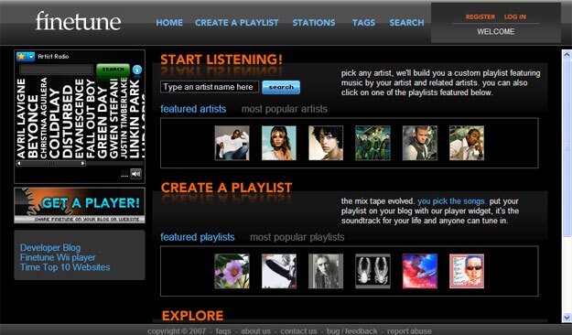Click the artist list horizontal scrollbar thumb
Screen dimensions: 572x335
pyautogui.click(x=51, y=163)
